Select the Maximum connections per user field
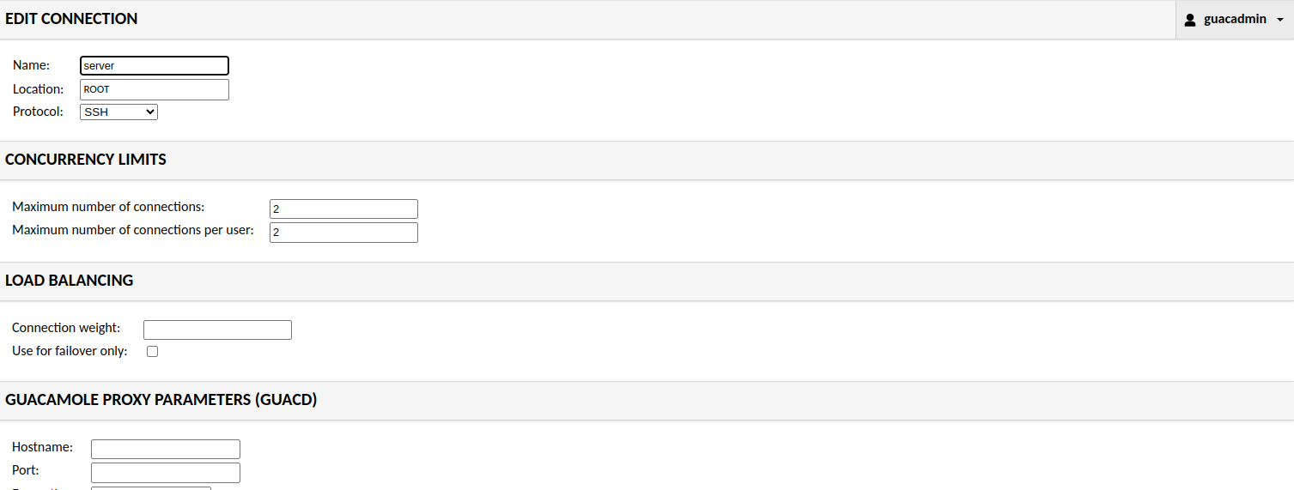This screenshot has height=490, width=1294. [343, 233]
